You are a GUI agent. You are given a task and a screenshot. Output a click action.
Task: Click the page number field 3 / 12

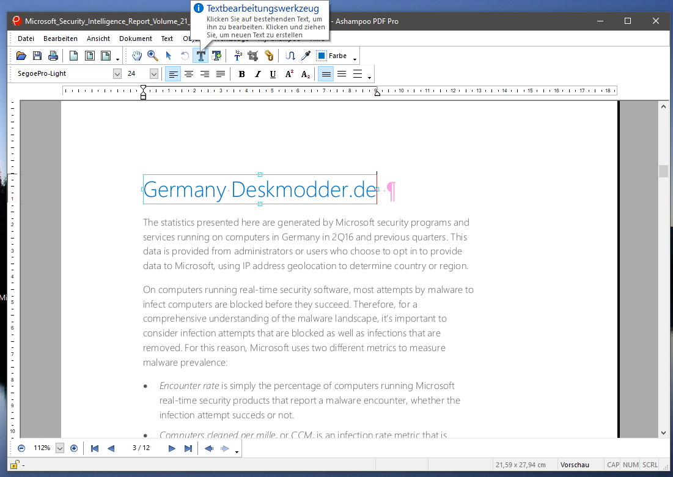pyautogui.click(x=141, y=448)
